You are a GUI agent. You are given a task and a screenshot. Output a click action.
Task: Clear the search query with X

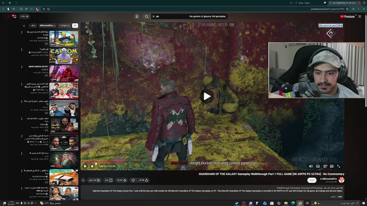153,16
